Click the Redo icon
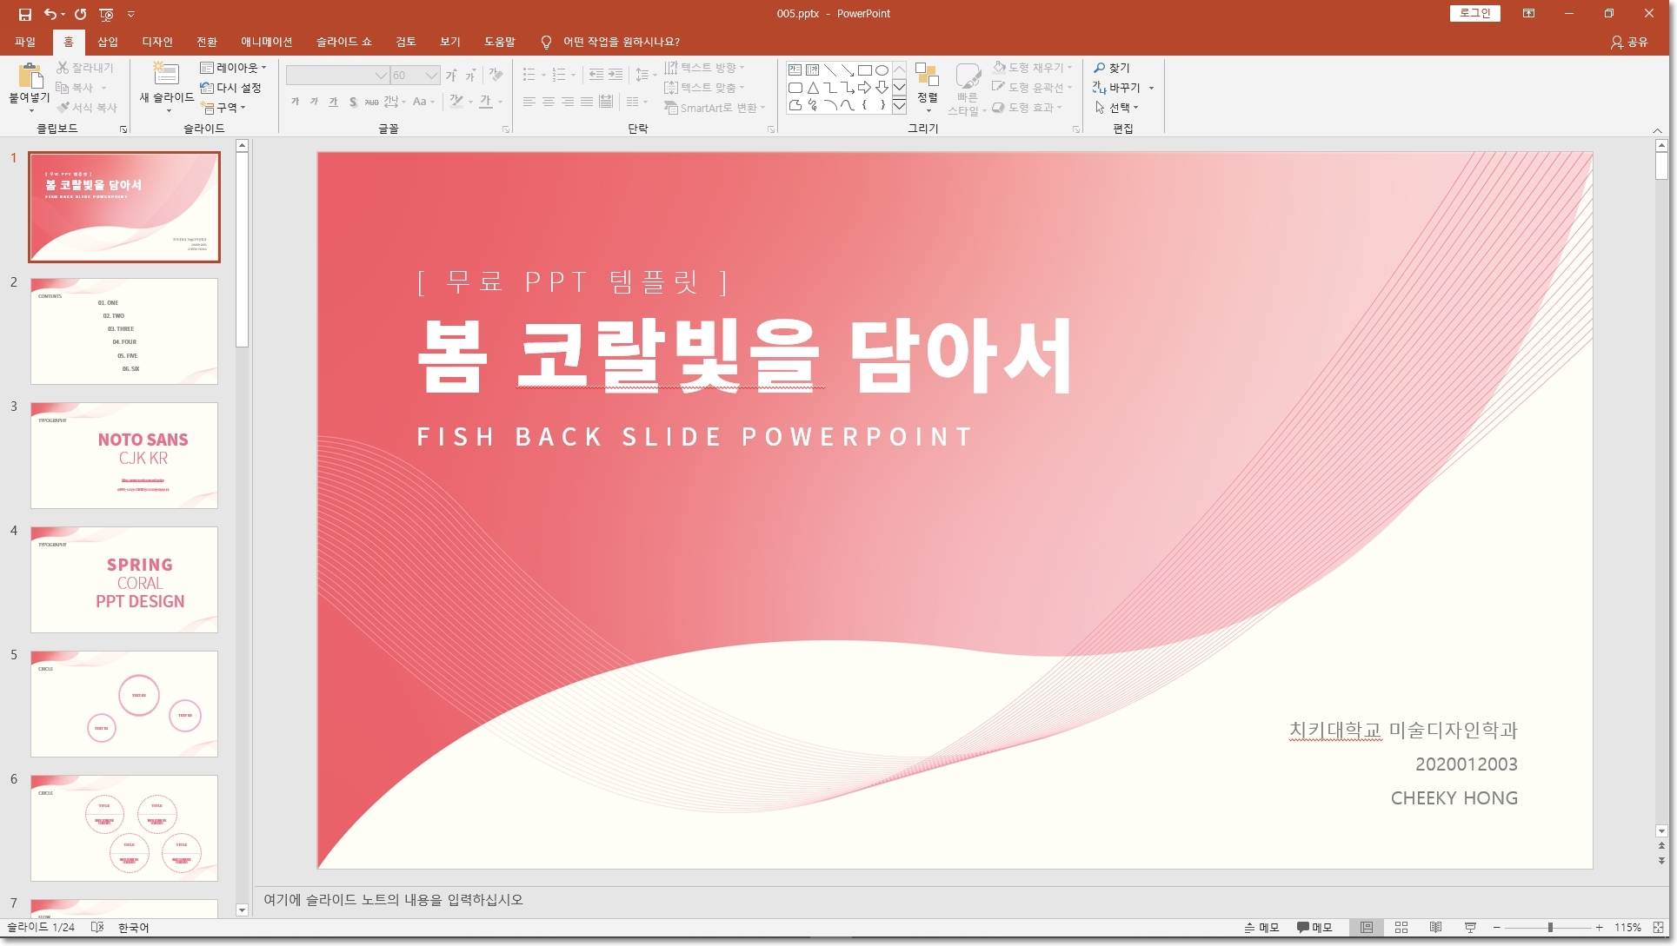 pos(80,14)
